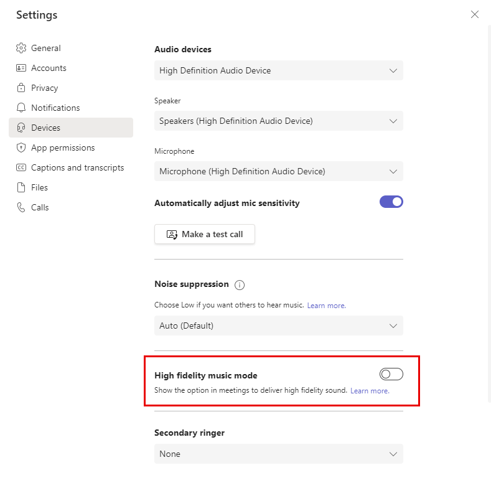
Task: Expand the Speaker selection dropdown
Action: (x=278, y=121)
